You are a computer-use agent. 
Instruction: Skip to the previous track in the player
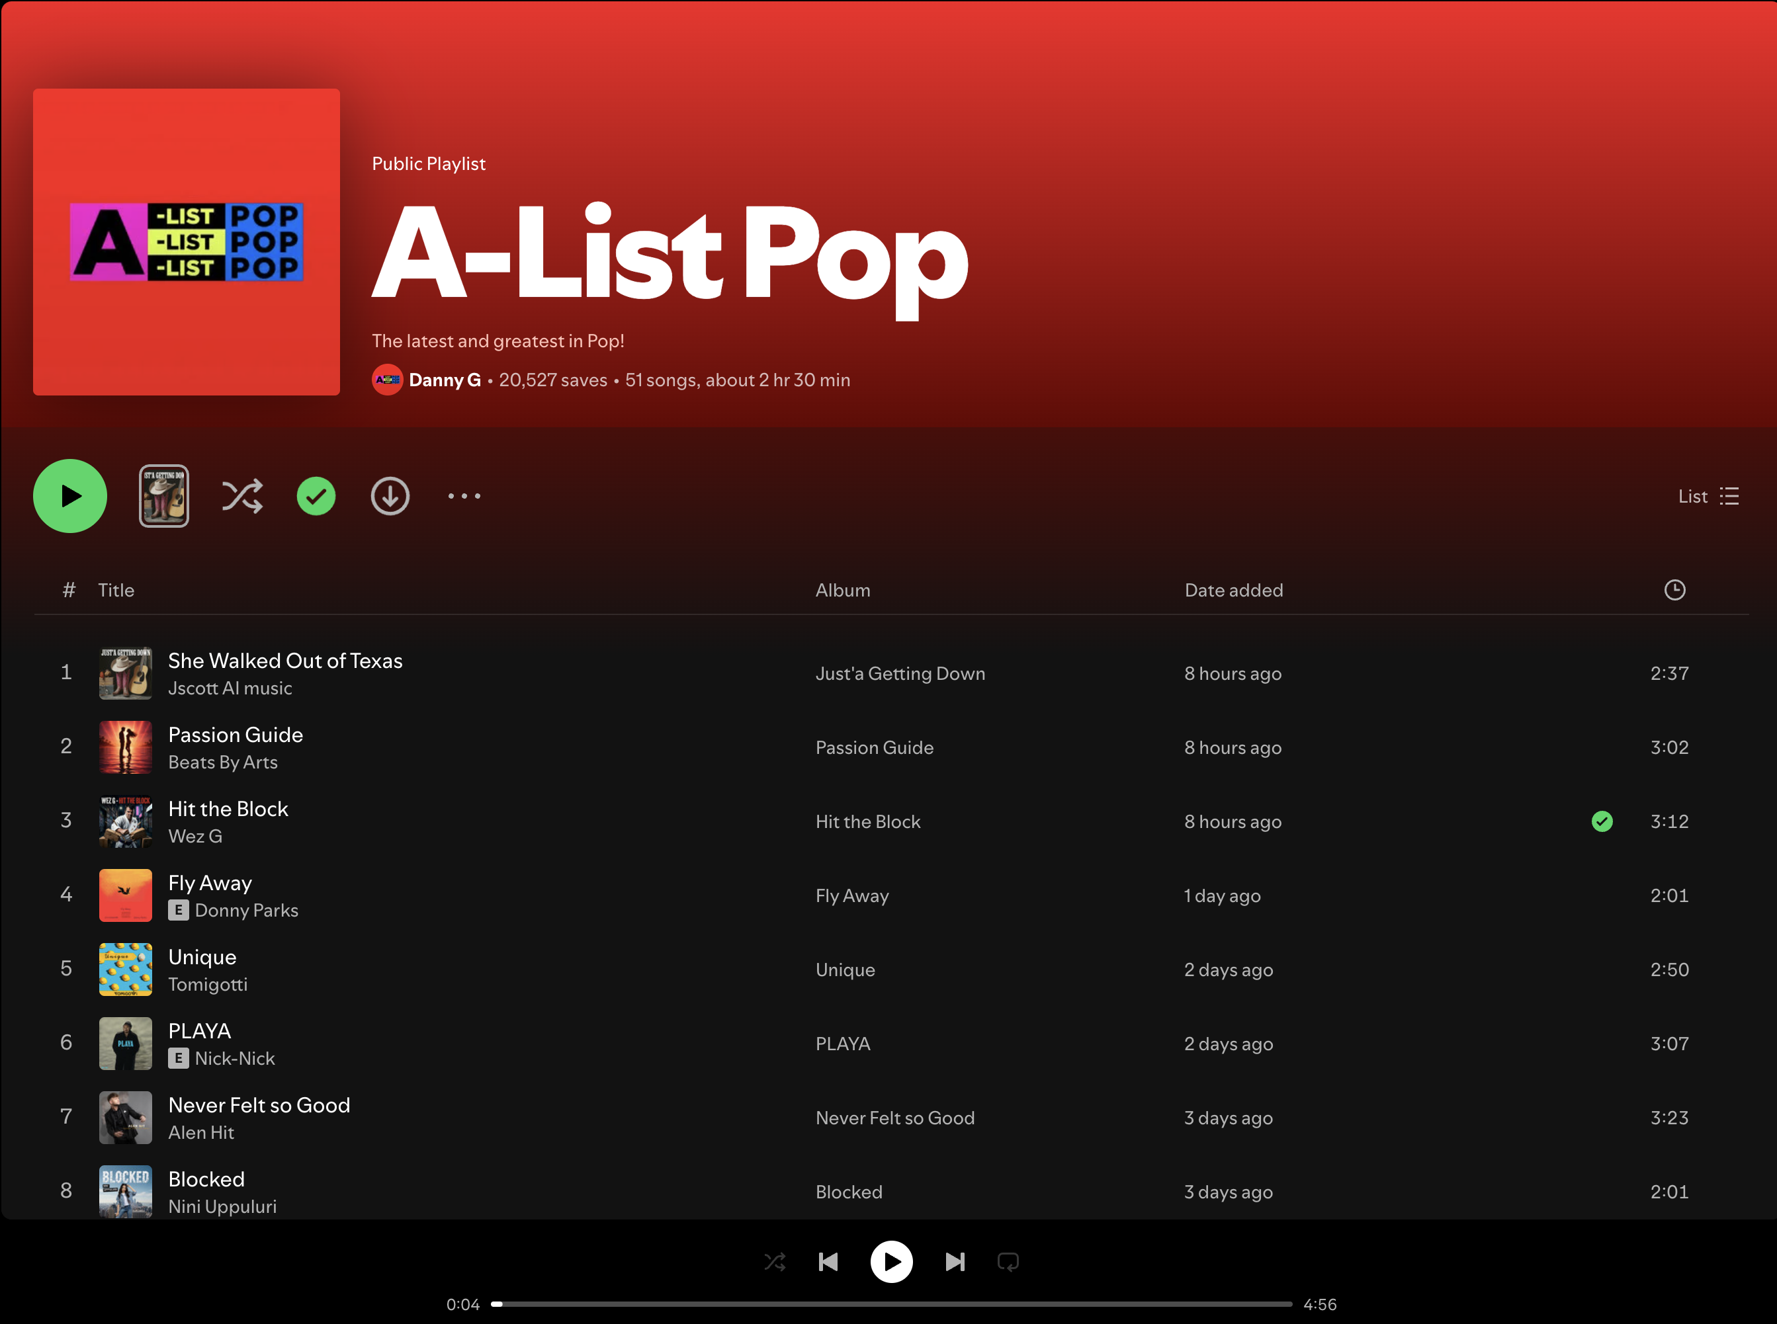point(828,1262)
